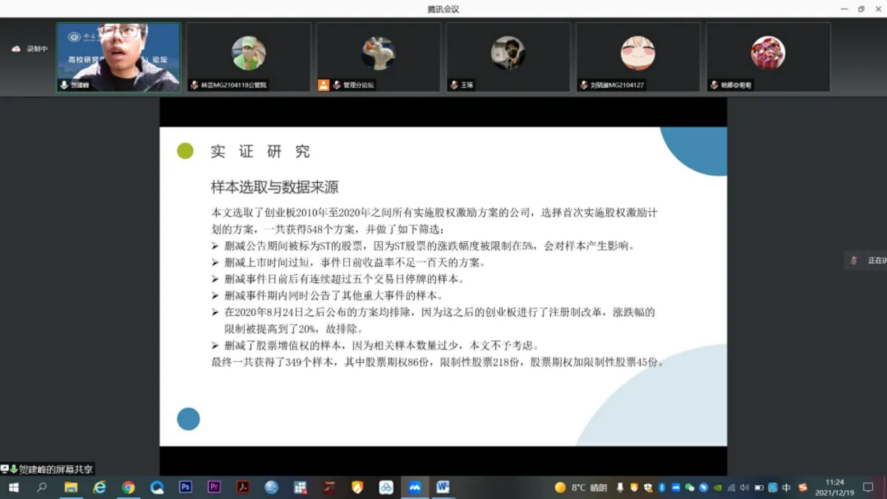Open the taskbar clock and date
Viewport: 887px width, 499px height.
(x=834, y=487)
